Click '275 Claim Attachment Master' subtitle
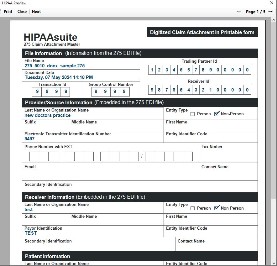This screenshot has width=277, height=266. click(x=52, y=44)
